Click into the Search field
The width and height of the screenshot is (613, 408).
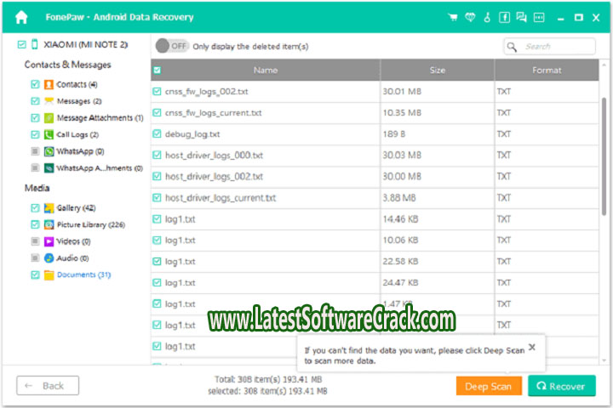click(x=550, y=47)
